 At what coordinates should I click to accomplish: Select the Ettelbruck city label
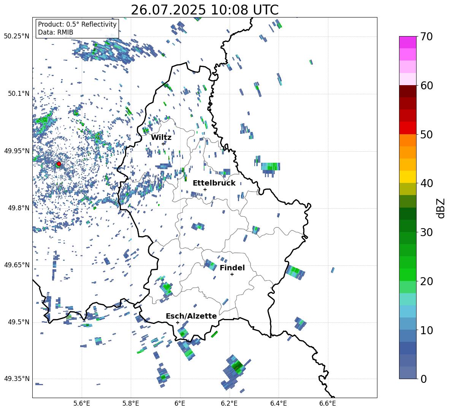pyautogui.click(x=214, y=183)
